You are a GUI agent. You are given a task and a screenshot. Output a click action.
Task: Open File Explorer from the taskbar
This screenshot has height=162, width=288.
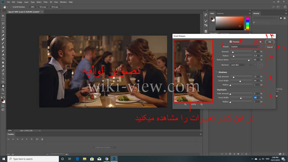point(84,159)
